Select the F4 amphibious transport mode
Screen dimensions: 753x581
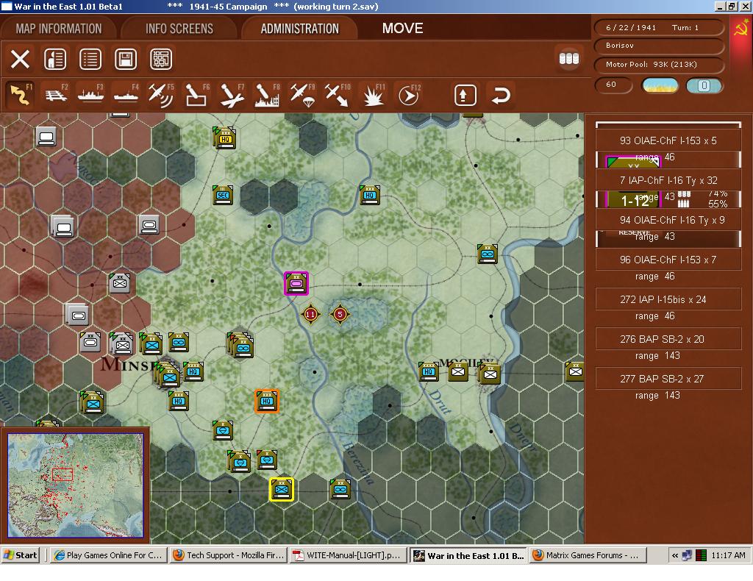126,95
